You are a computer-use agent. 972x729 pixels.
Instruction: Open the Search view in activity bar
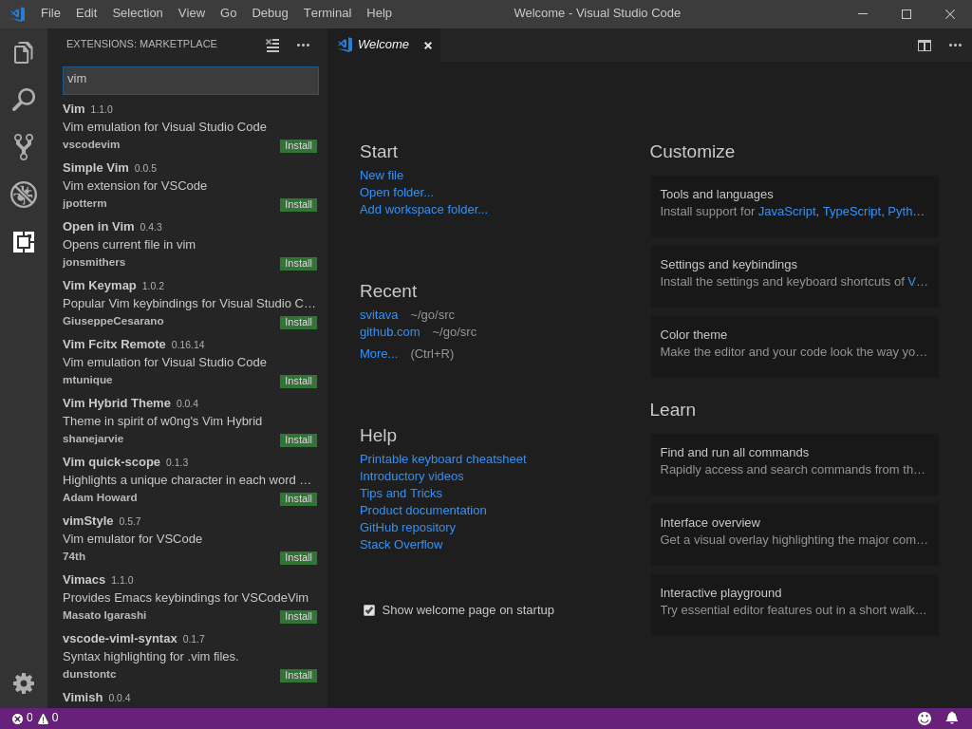pyautogui.click(x=24, y=100)
